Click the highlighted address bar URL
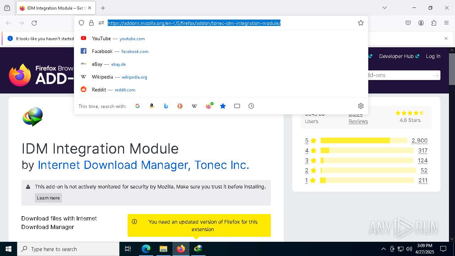Viewport: 455px width, 256px height. (194, 23)
